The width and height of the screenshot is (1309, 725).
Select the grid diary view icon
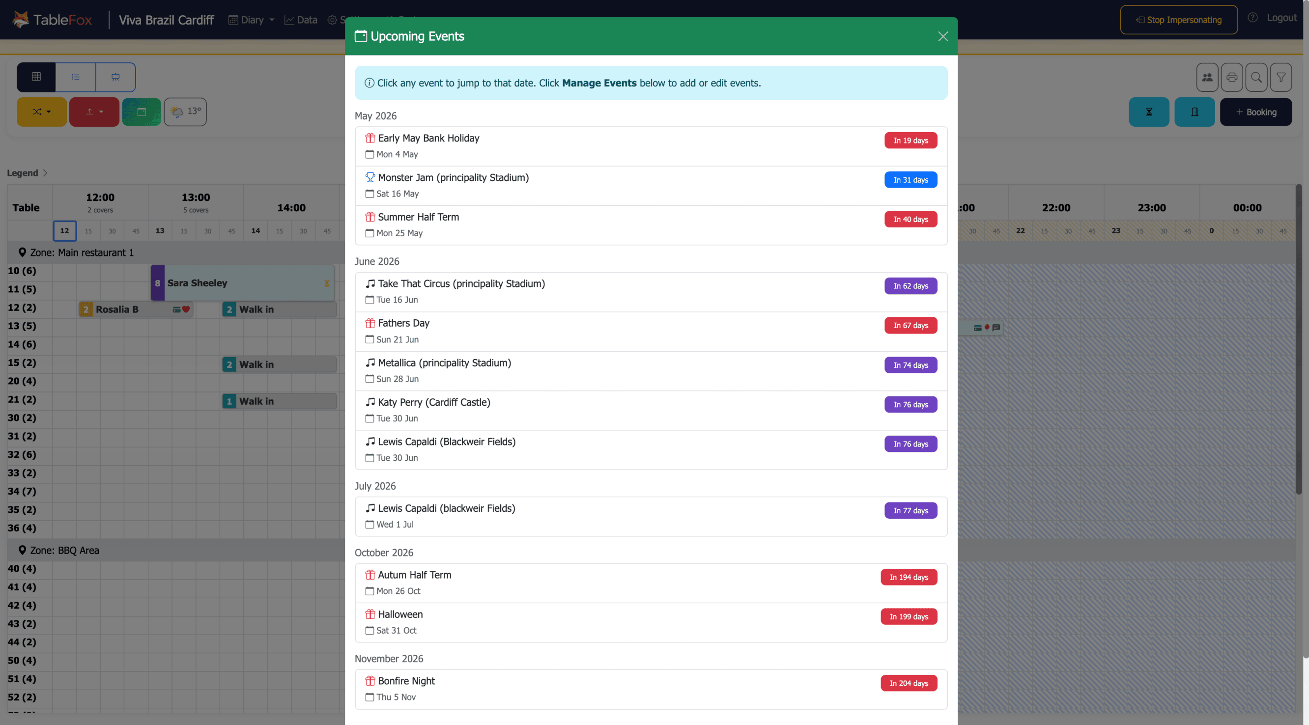point(35,77)
